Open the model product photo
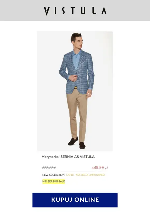Image resolution: width=150 pixels, height=215 pixels. pyautogui.click(x=75, y=91)
